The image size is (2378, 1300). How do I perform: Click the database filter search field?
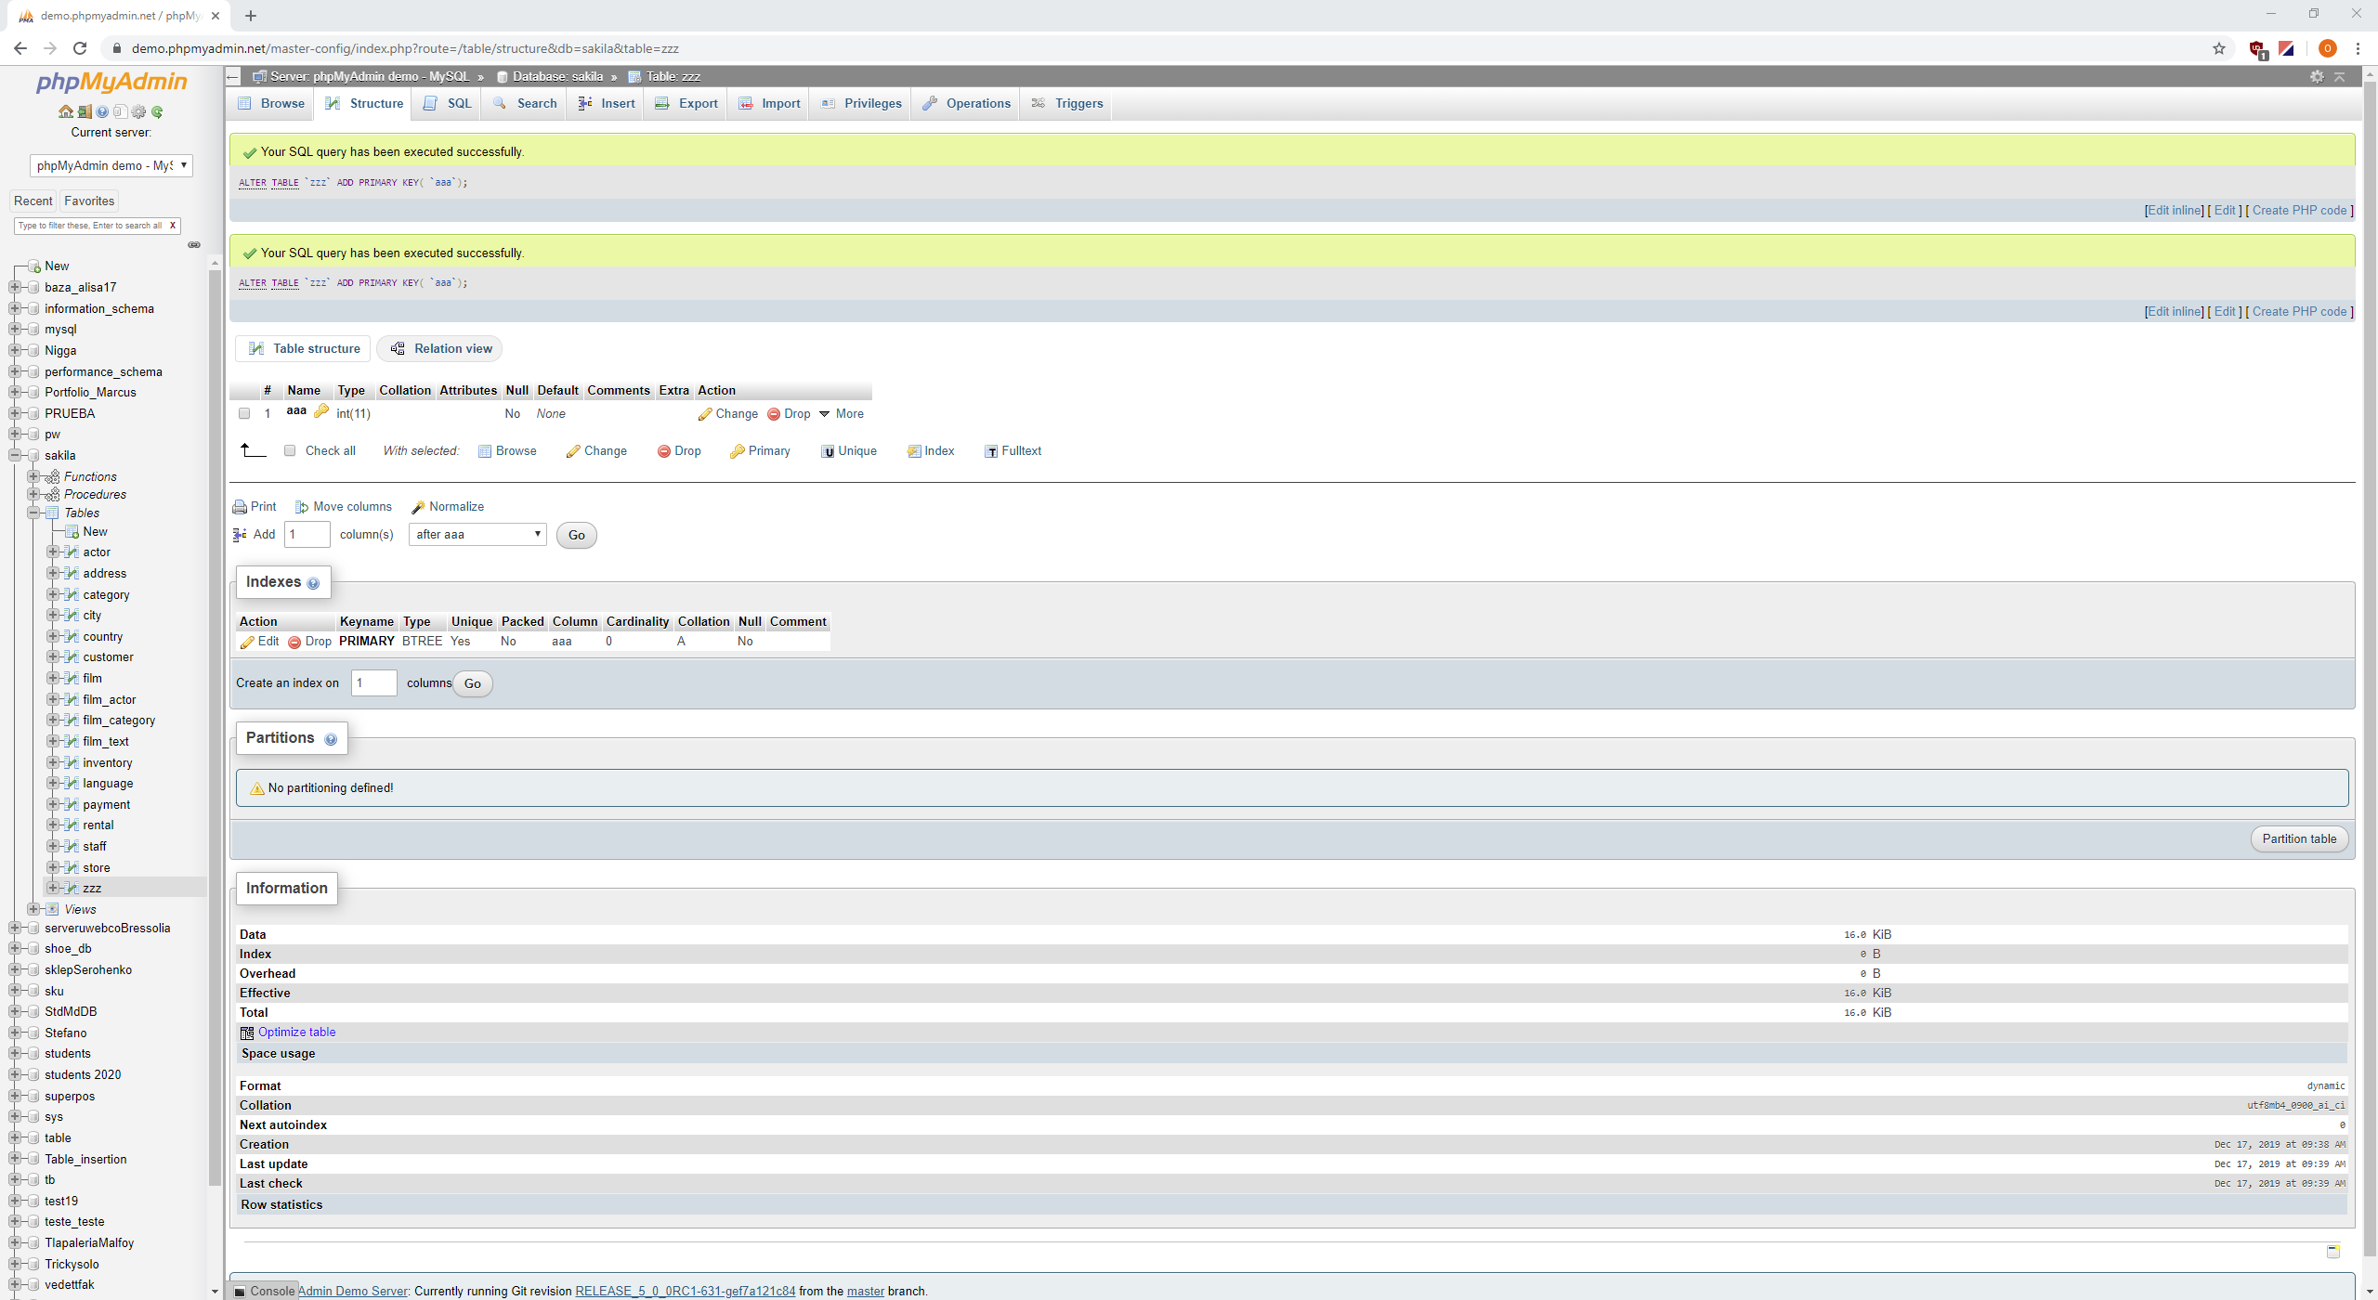click(93, 225)
